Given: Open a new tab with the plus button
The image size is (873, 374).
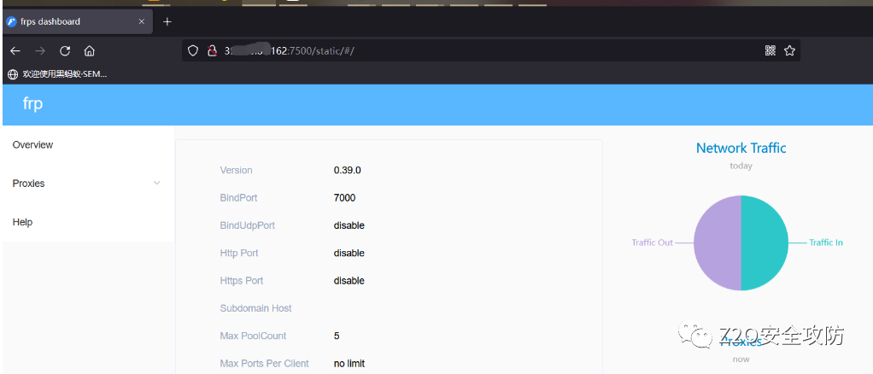Looking at the screenshot, I should [167, 21].
